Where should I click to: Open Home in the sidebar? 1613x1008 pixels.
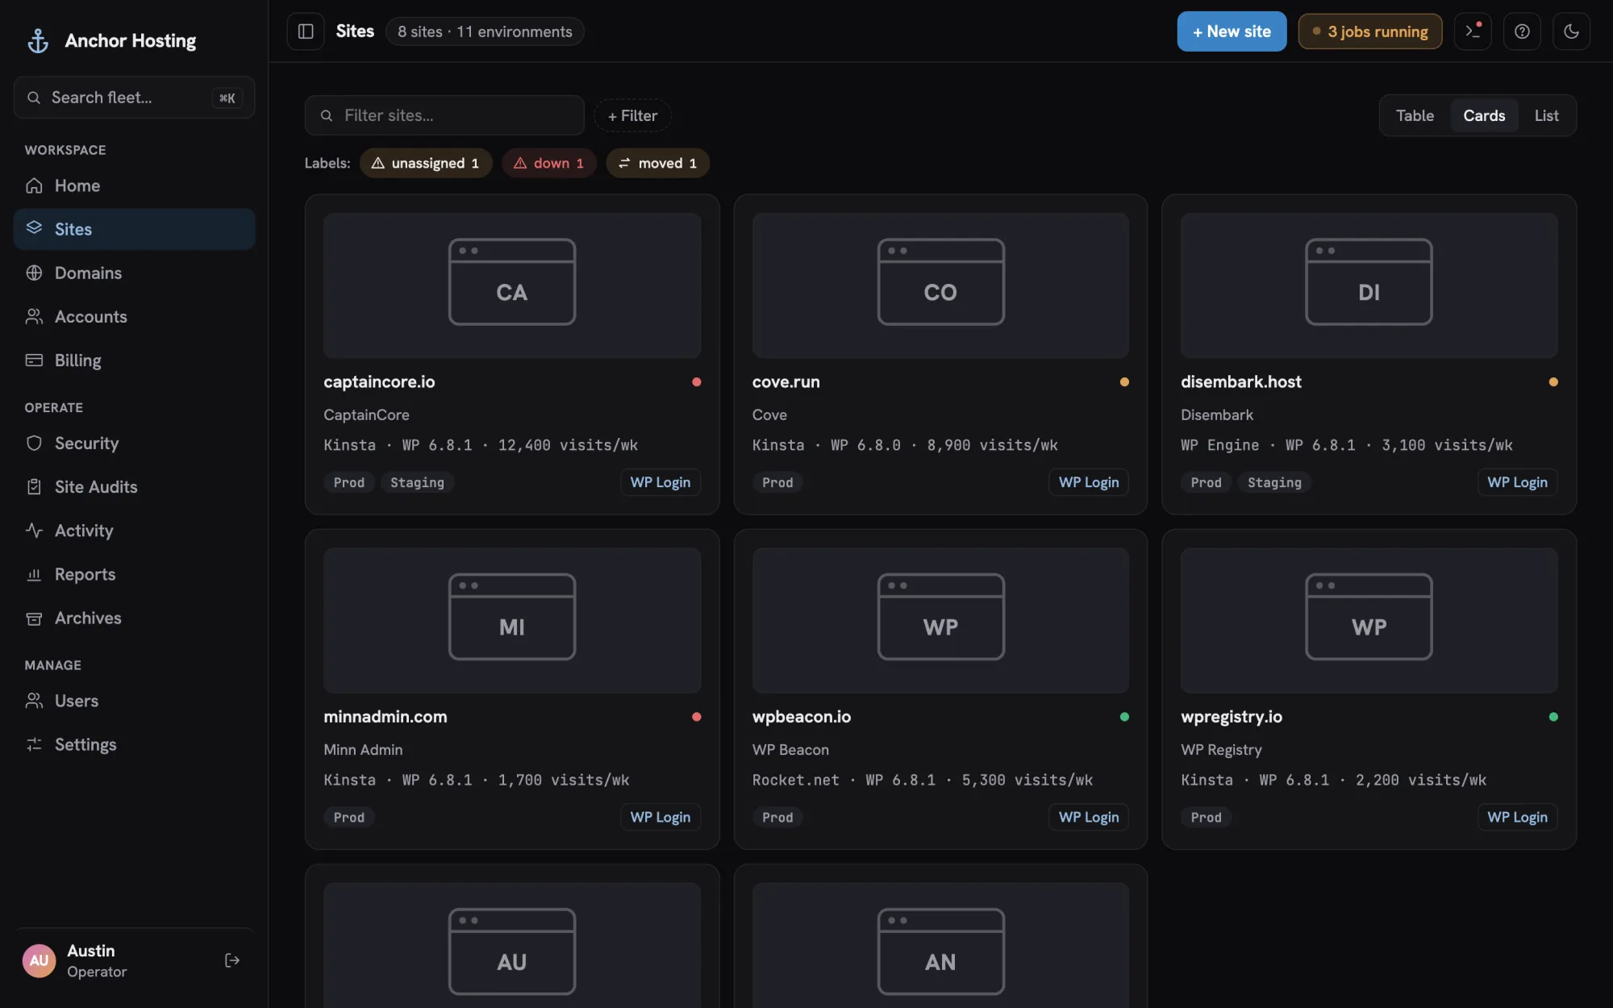tap(134, 185)
